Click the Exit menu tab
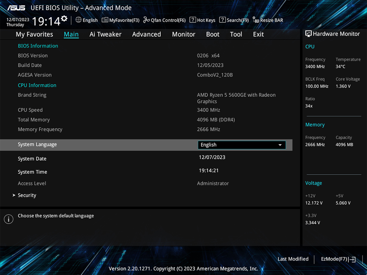This screenshot has height=275, width=367. coord(258,34)
